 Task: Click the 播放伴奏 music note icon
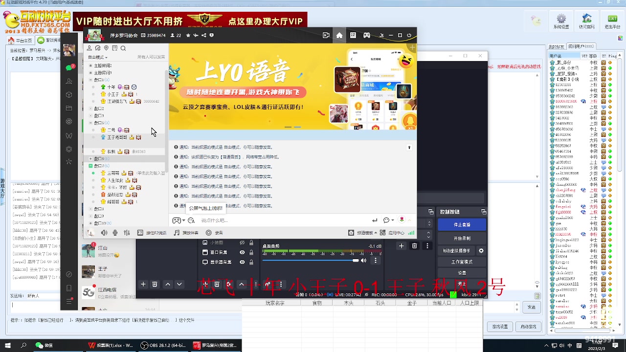177,232
